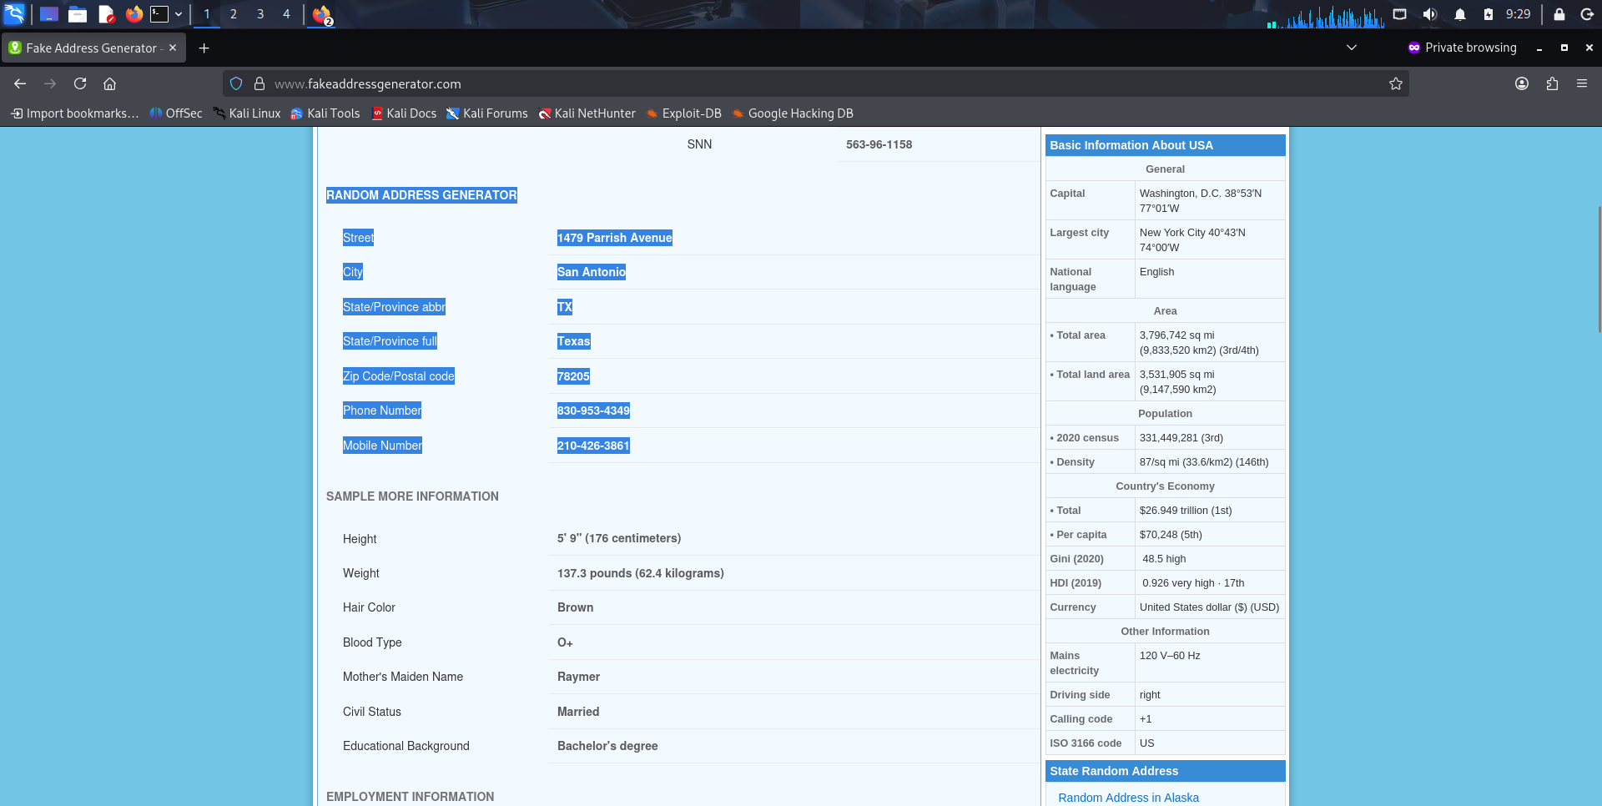Click the zip code value 78205

(x=573, y=376)
